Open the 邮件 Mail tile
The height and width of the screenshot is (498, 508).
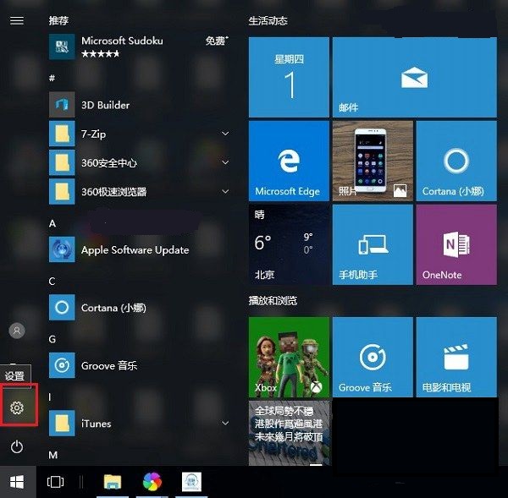coord(413,78)
